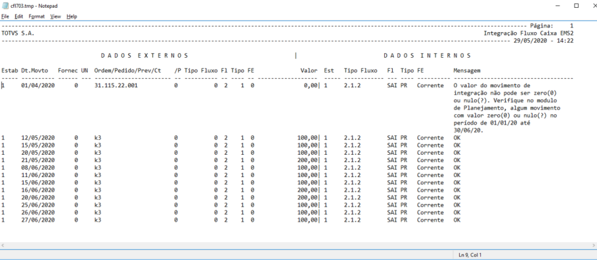Open the File menu
The height and width of the screenshot is (263, 597).
[x=5, y=16]
